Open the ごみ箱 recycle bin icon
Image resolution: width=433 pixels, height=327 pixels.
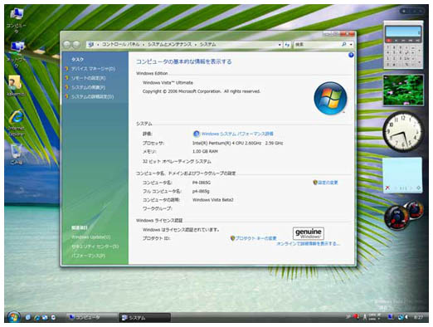pyautogui.click(x=16, y=154)
